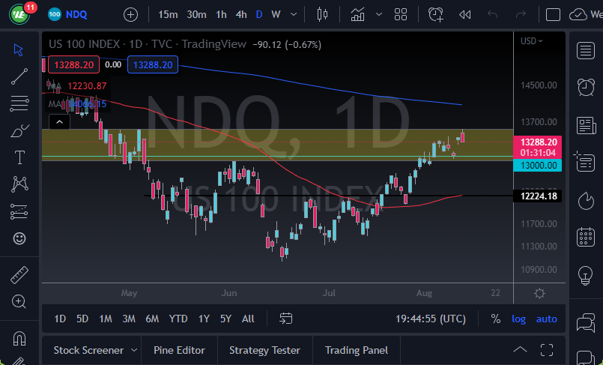The image size is (603, 365).
Task: Toggle log scale on price axis
Action: (518, 319)
